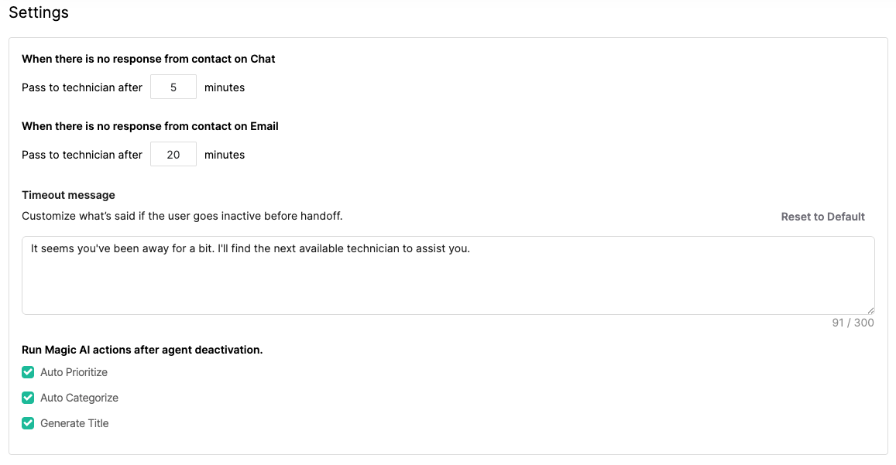Click the Reset to Default link

(822, 217)
